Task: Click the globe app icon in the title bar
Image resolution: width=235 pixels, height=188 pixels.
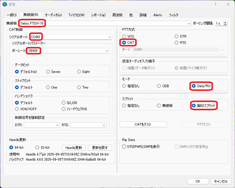Action: click(x=5, y=4)
